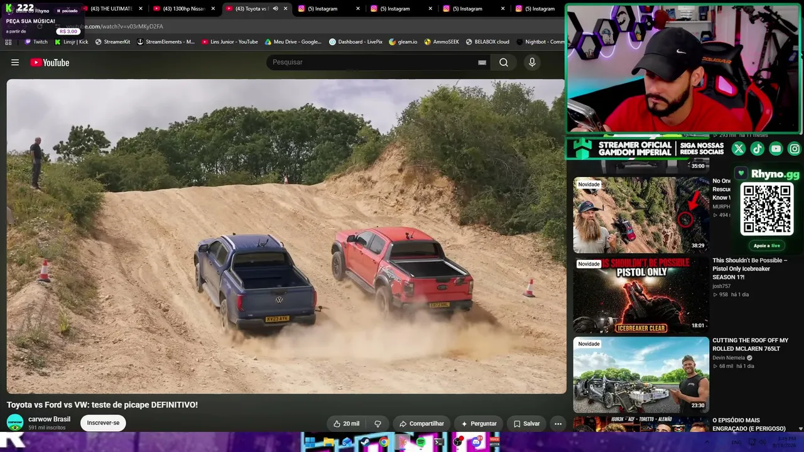Viewport: 804px width, 452px height.
Task: Open OBS Studio from the taskbar
Action: point(458,443)
